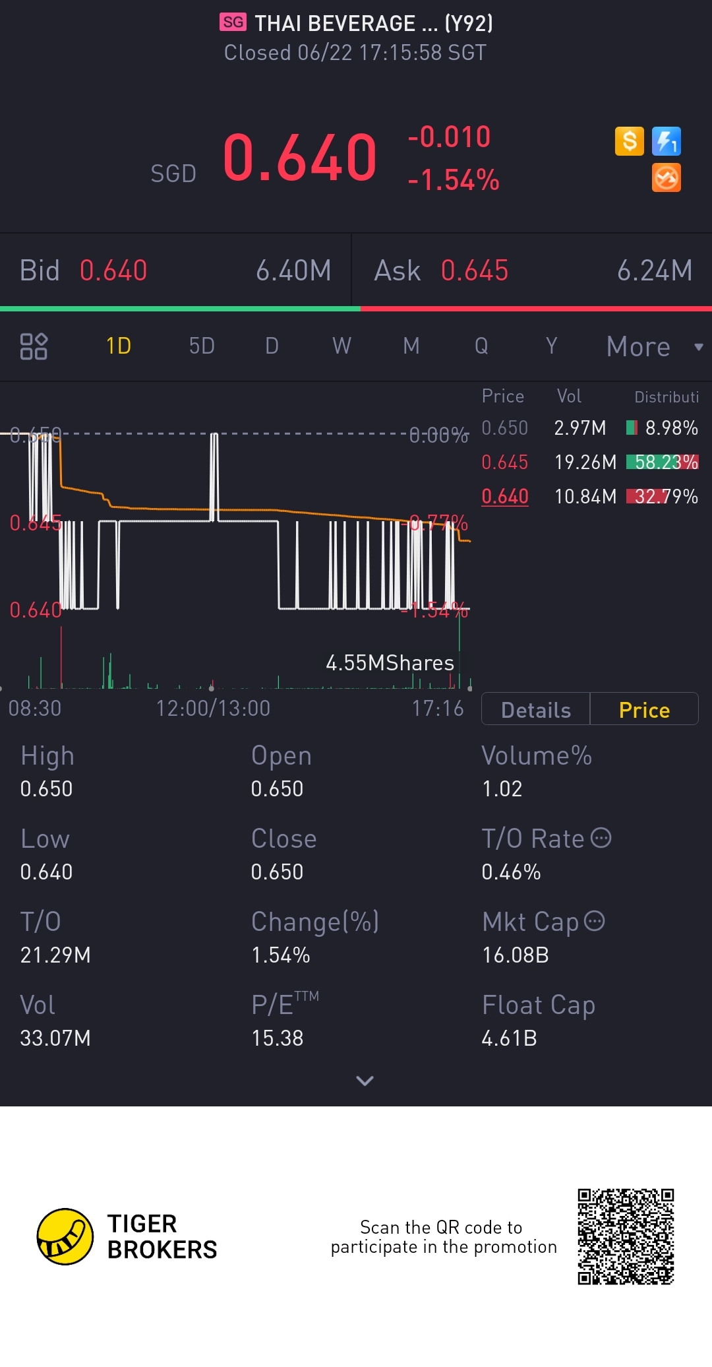Image resolution: width=712 pixels, height=1367 pixels.
Task: Switch to the D daily chart
Action: pyautogui.click(x=272, y=346)
